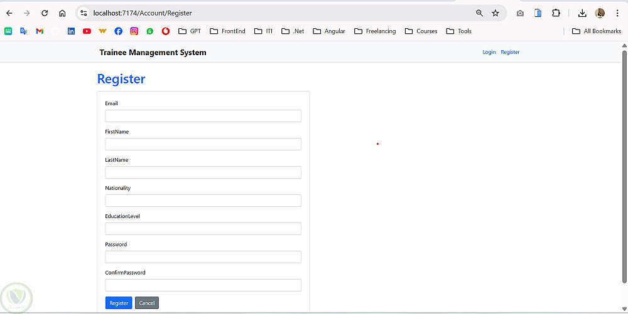The image size is (628, 314).
Task: Click the Register page heading
Action: 121,79
